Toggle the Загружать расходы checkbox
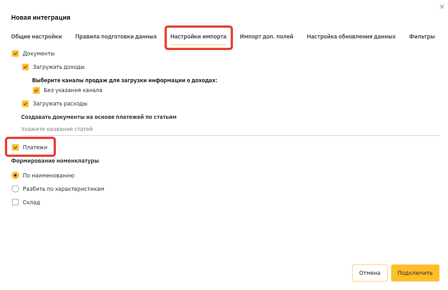448x290 pixels. (25, 104)
